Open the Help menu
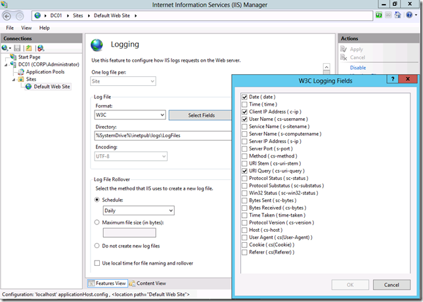This screenshot has height=302, width=423. click(44, 28)
